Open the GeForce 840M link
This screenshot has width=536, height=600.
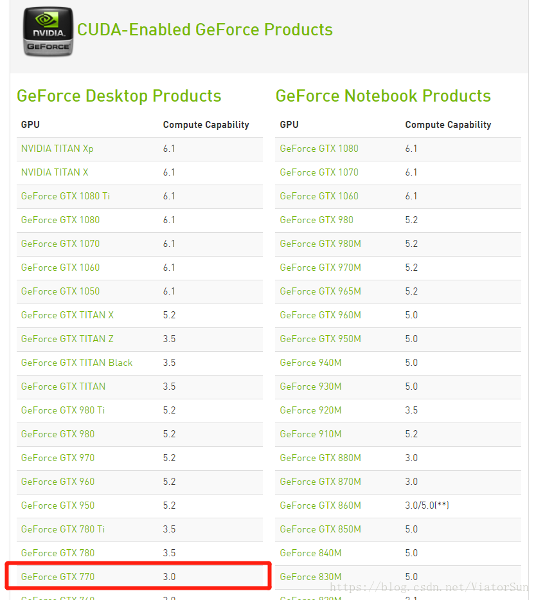click(311, 552)
